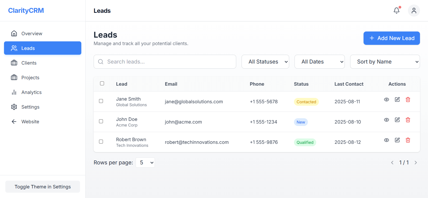Viewport: 428px width, 198px height.
Task: Edit John Doe's lead with pencil icon
Action: click(x=397, y=120)
